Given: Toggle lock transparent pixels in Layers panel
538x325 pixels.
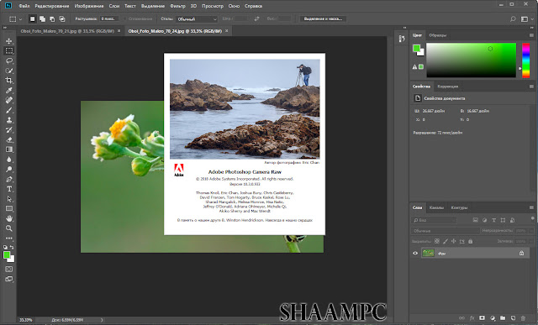Looking at the screenshot, I should 437,241.
